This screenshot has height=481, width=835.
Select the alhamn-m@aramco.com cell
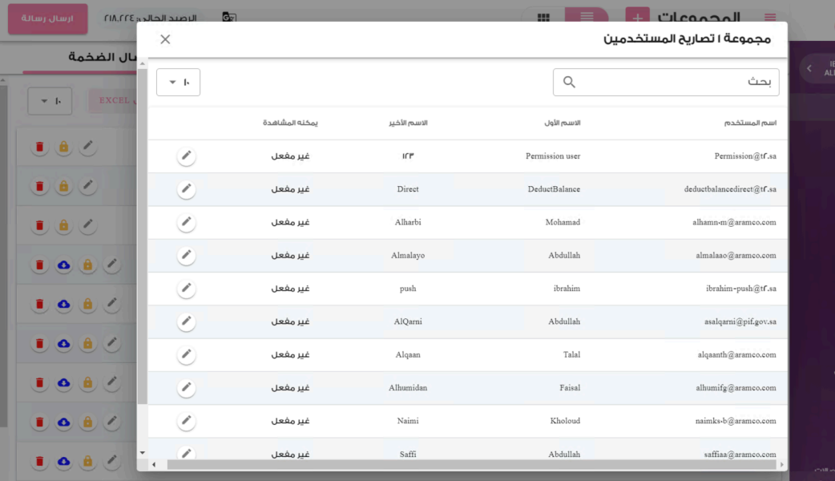point(734,222)
